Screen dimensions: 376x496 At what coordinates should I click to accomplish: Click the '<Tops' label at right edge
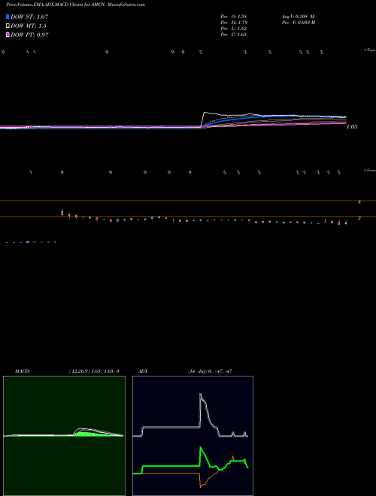click(370, 50)
